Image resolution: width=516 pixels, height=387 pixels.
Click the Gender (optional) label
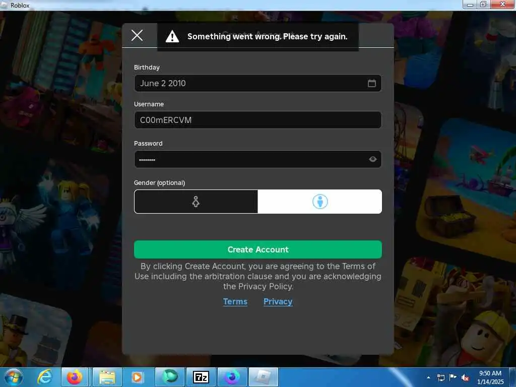159,182
